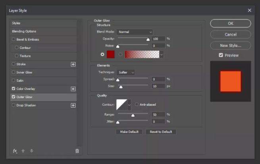The width and height of the screenshot is (260, 164).
Task: Enable the Drop Shadow checkbox
Action: tap(13, 105)
